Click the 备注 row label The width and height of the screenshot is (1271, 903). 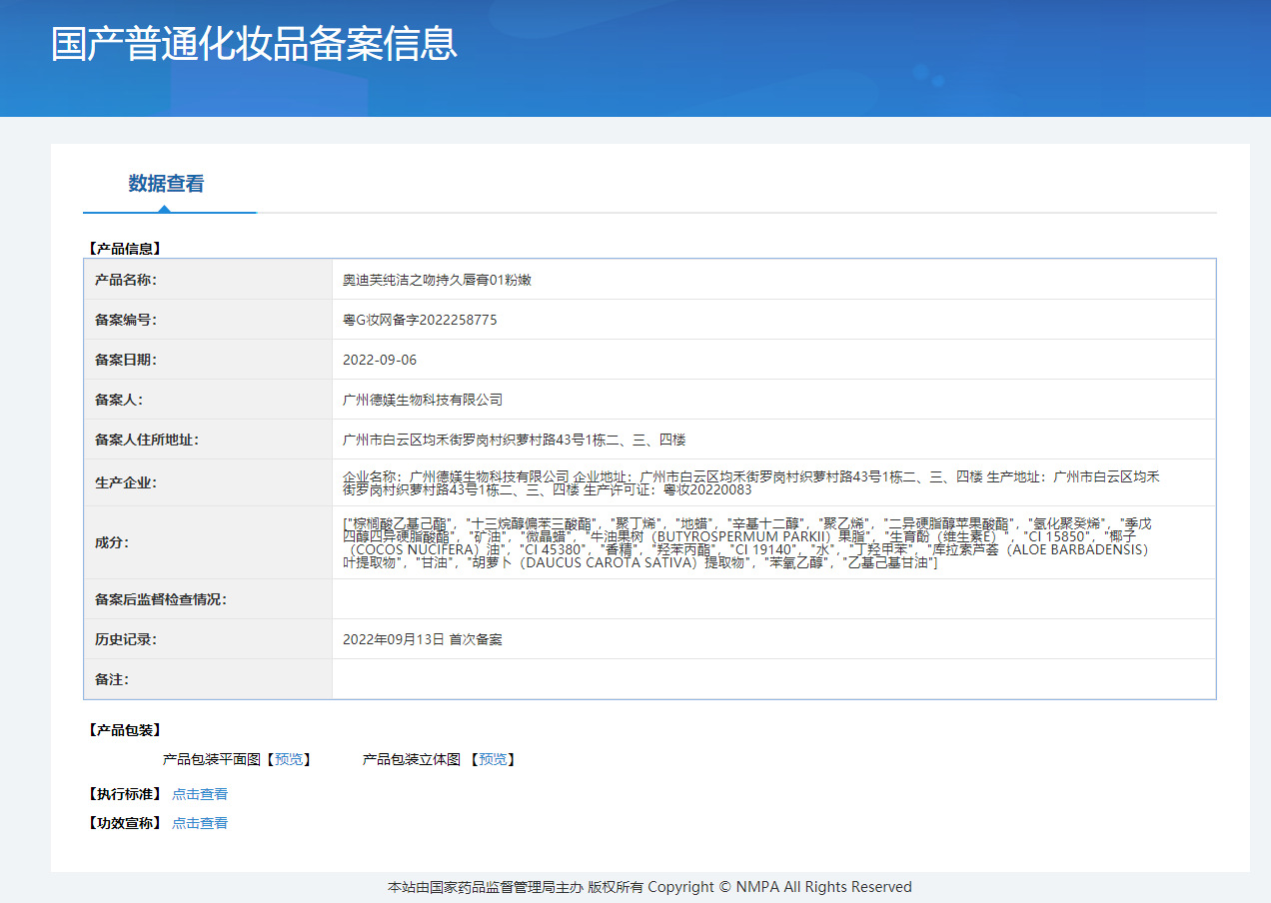[x=112, y=679]
